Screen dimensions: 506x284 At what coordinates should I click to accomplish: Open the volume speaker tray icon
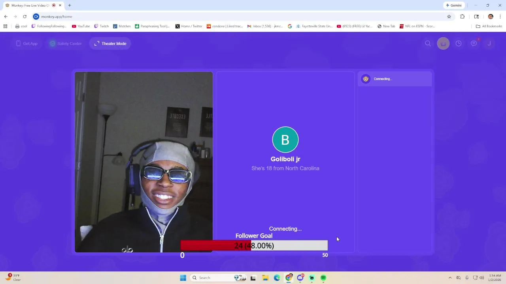[x=481, y=278]
